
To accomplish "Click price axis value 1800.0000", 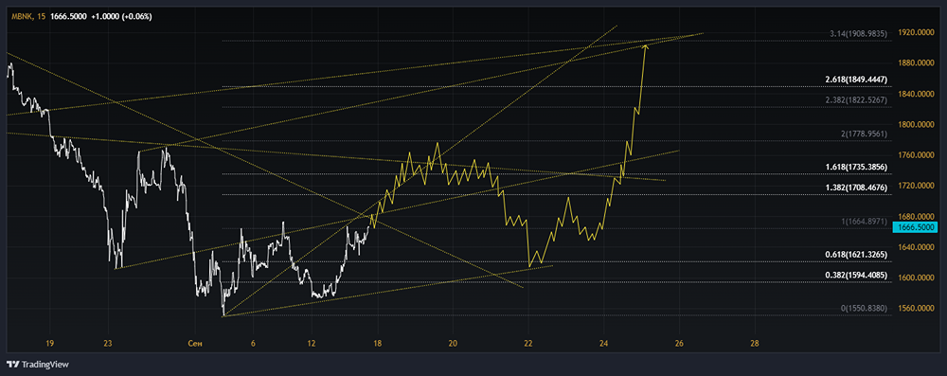I will 916,124.
